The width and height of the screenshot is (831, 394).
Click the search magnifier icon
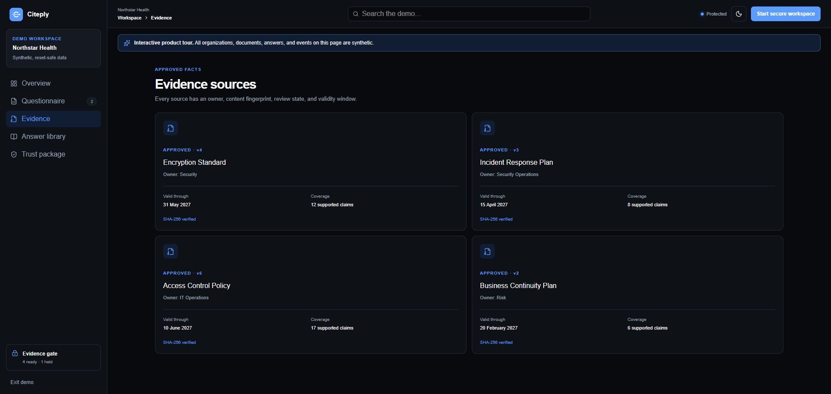[356, 14]
